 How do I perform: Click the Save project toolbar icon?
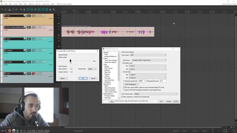click(x=10, y=10)
